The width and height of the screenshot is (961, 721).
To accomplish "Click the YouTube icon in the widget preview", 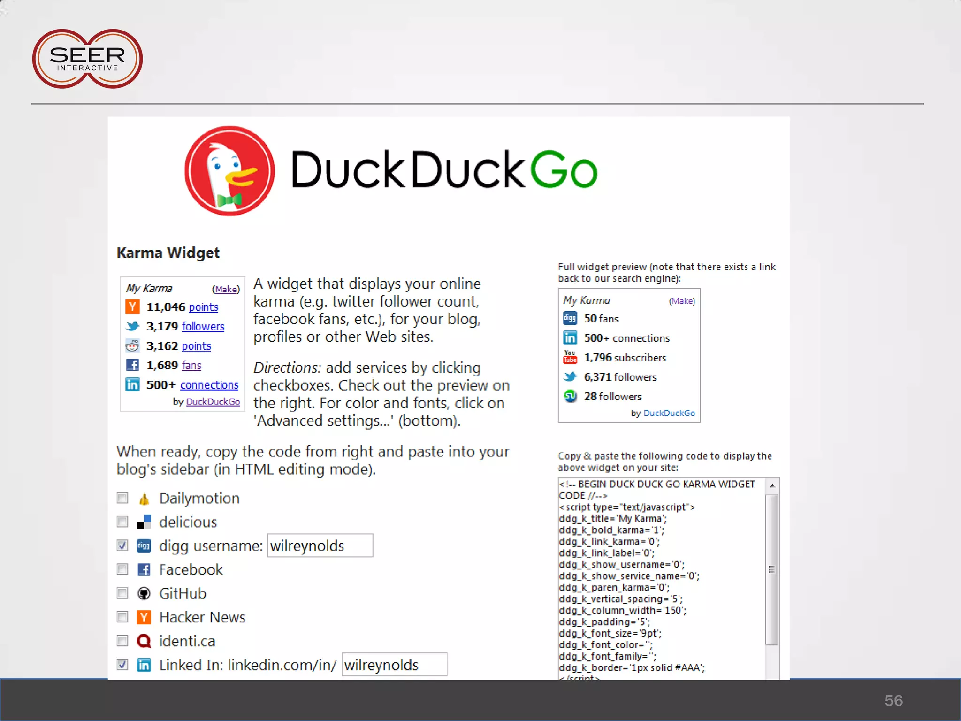I will 570,357.
